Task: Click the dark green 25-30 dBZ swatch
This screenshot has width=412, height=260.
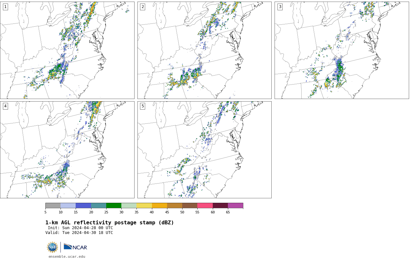Action: coord(114,206)
